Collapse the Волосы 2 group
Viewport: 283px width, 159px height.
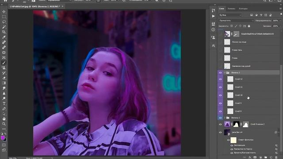tap(225, 72)
